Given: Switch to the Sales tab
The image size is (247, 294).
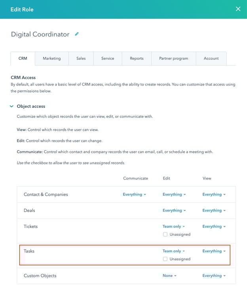Looking at the screenshot, I should click(x=81, y=58).
